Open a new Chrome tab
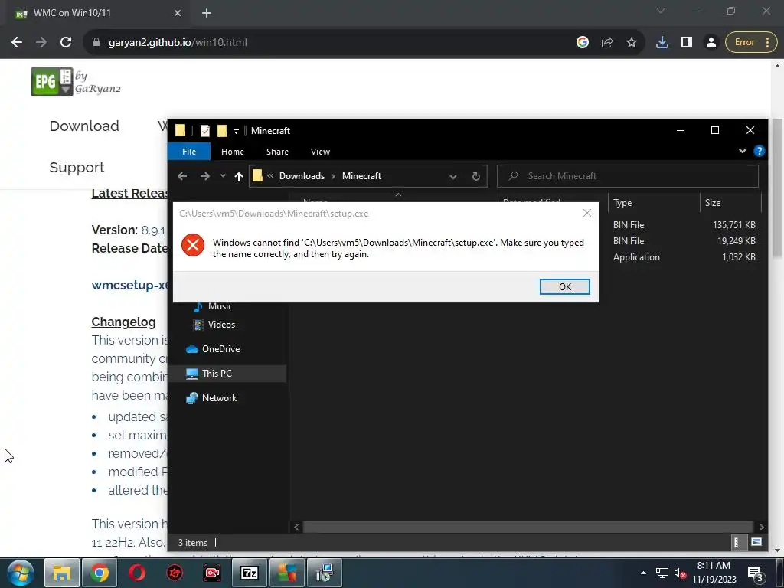Screen dimensions: 784x588 pos(207,13)
